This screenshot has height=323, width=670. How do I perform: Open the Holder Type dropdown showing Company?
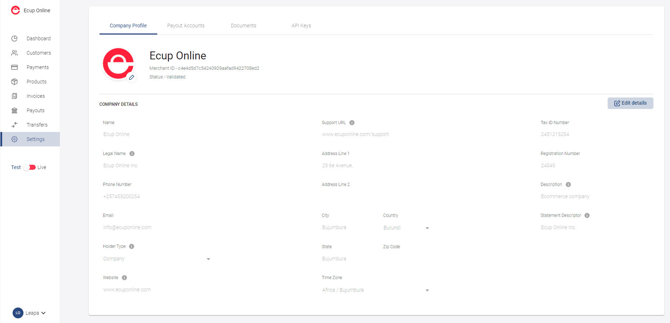157,259
